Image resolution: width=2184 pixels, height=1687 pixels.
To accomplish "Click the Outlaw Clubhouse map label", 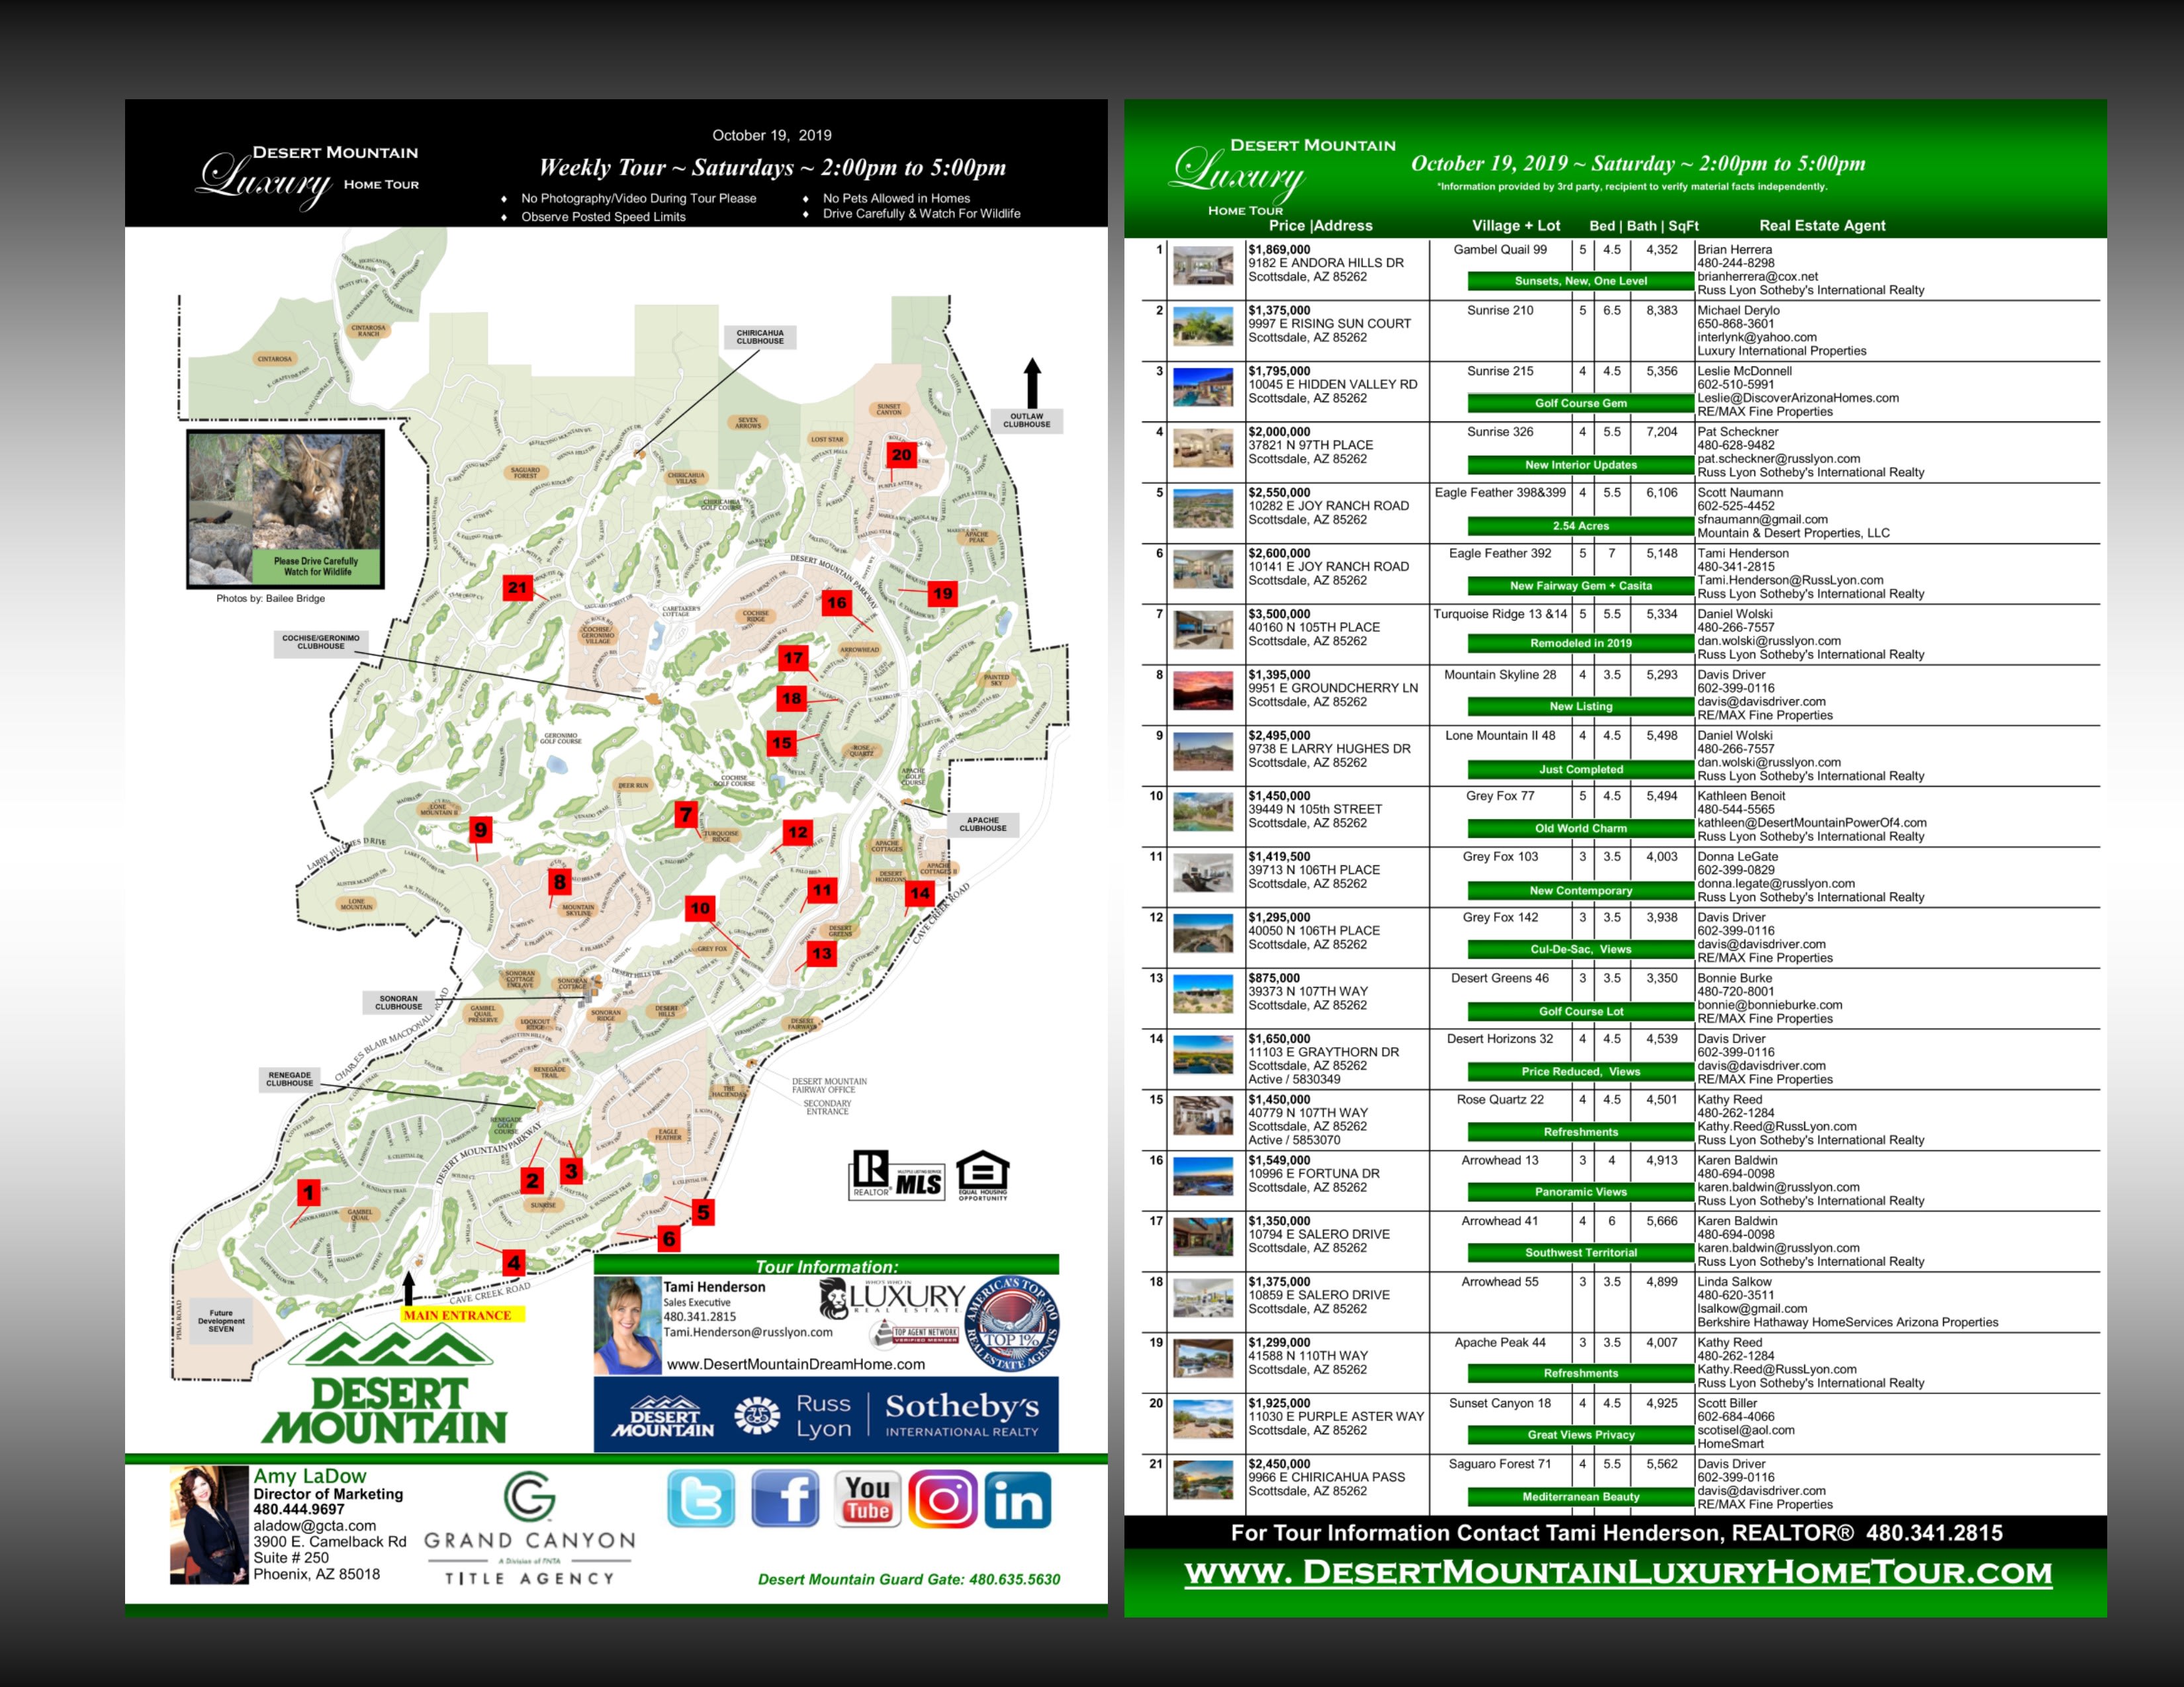I will pos(1027,421).
